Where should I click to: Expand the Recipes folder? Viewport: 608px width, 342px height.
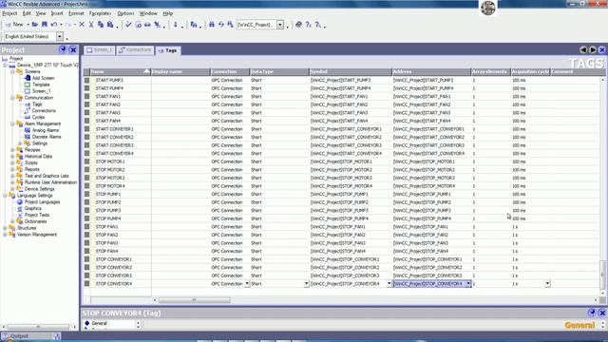pos(12,150)
